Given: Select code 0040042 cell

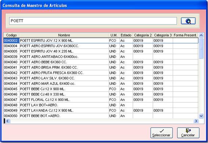Looking at the screenshot, I should 11,73.
